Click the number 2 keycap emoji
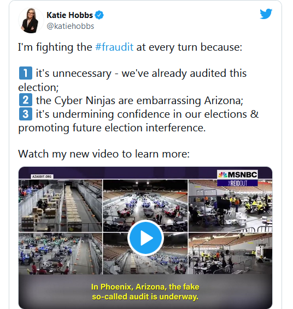This screenshot has height=309, width=293. pyautogui.click(x=26, y=100)
